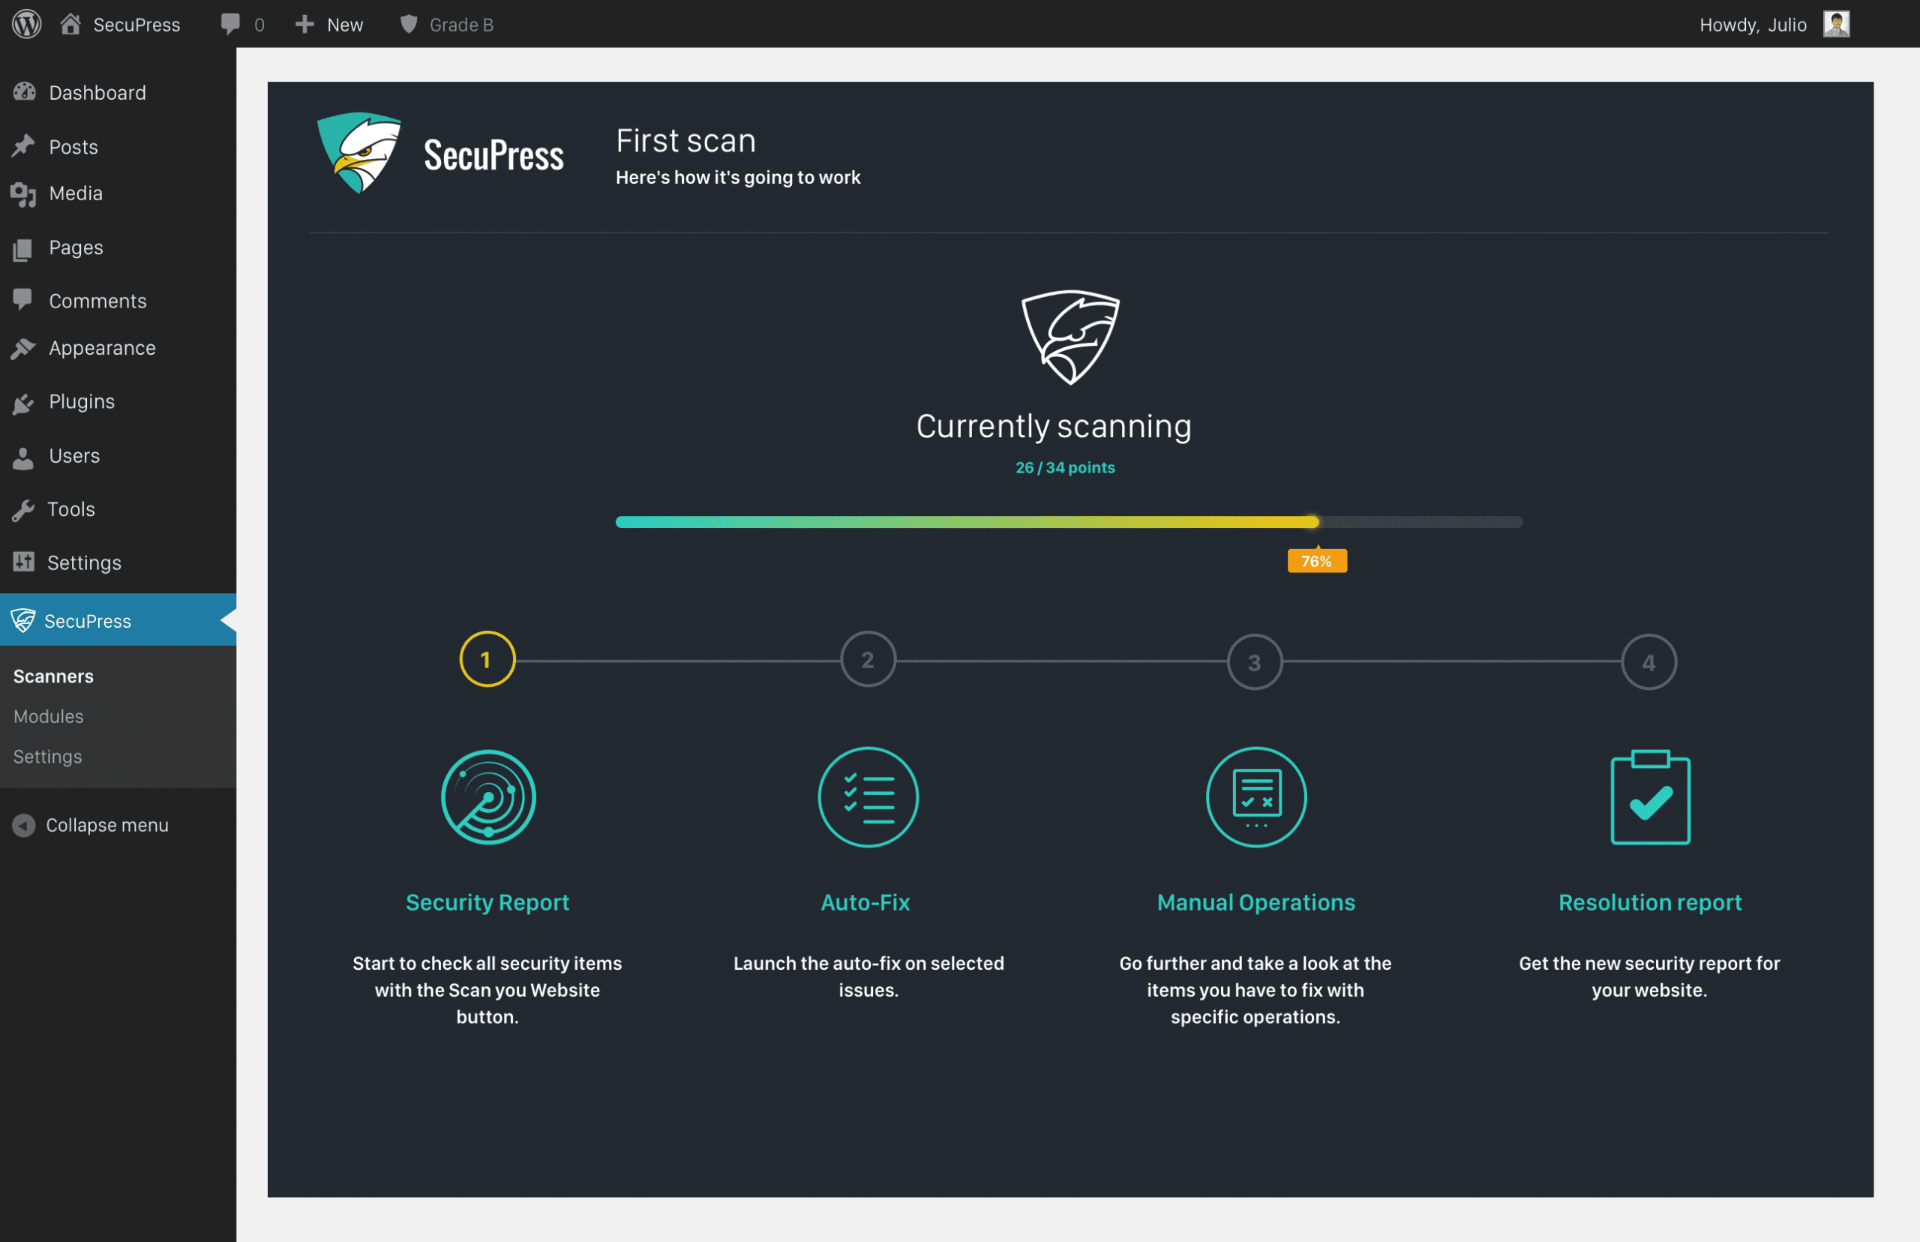Screen dimensions: 1920x1242
Task: Expand the Appearance menu item
Action: click(102, 346)
